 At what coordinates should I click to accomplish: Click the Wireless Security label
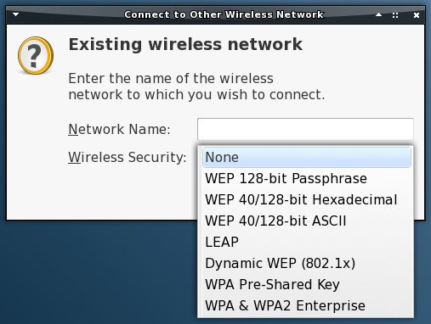(128, 157)
